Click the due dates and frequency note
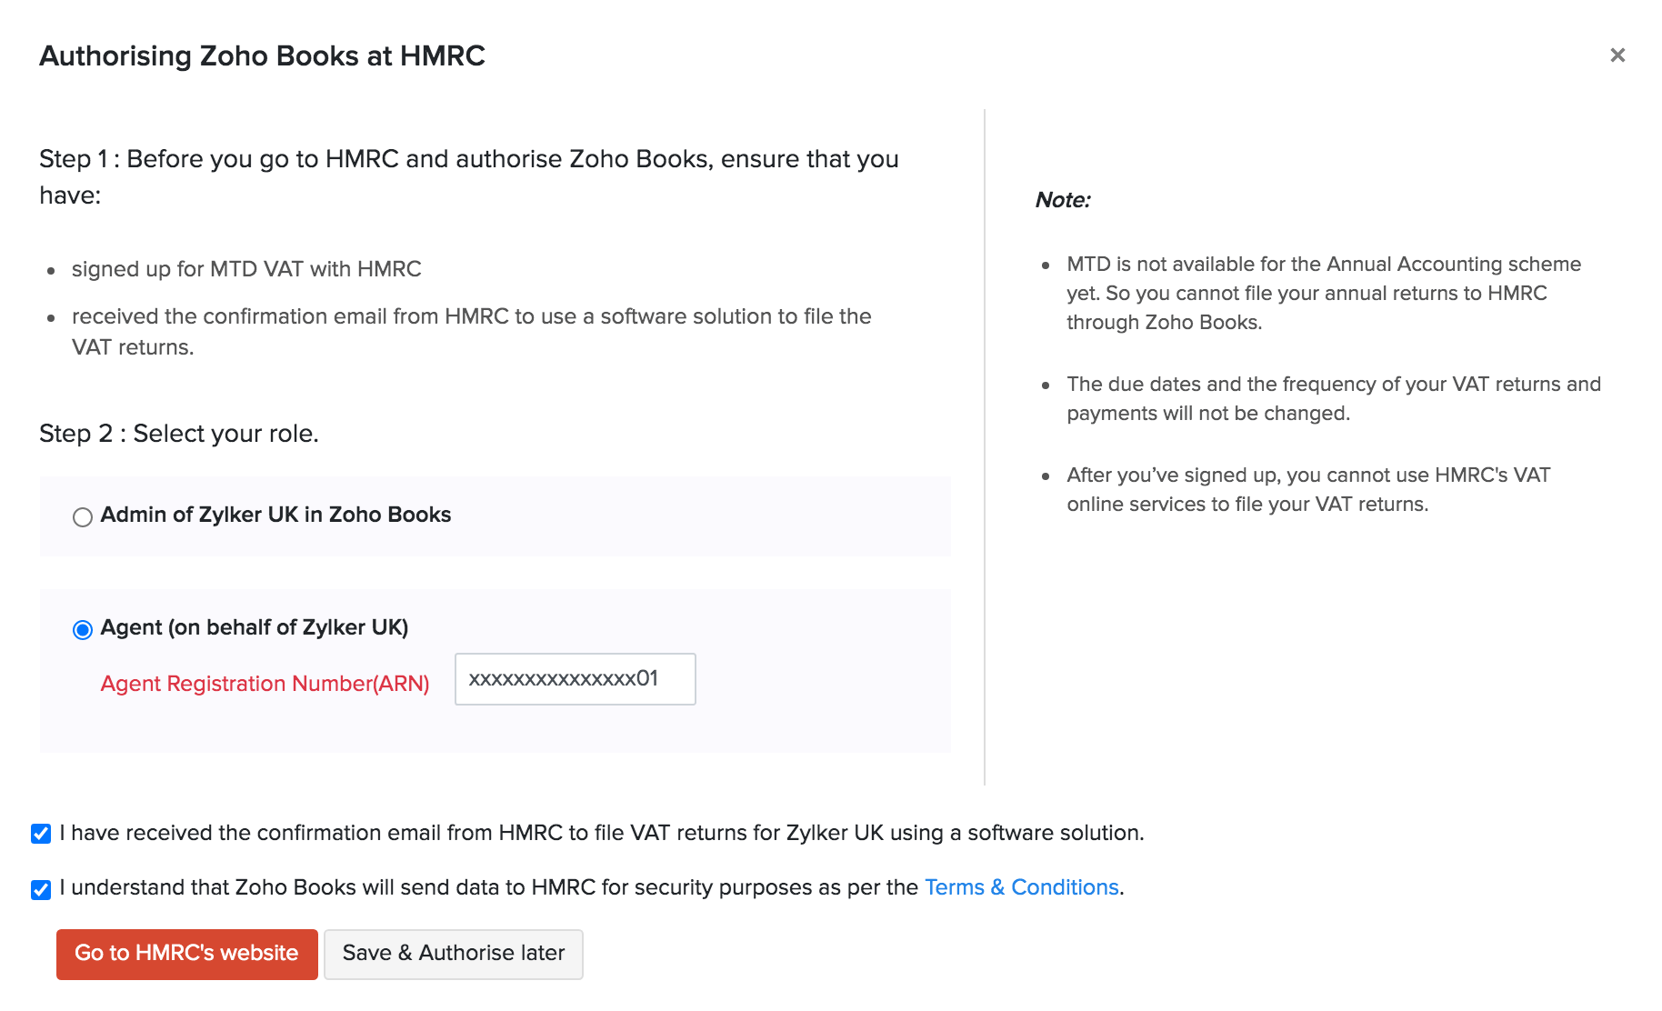 tap(1333, 398)
